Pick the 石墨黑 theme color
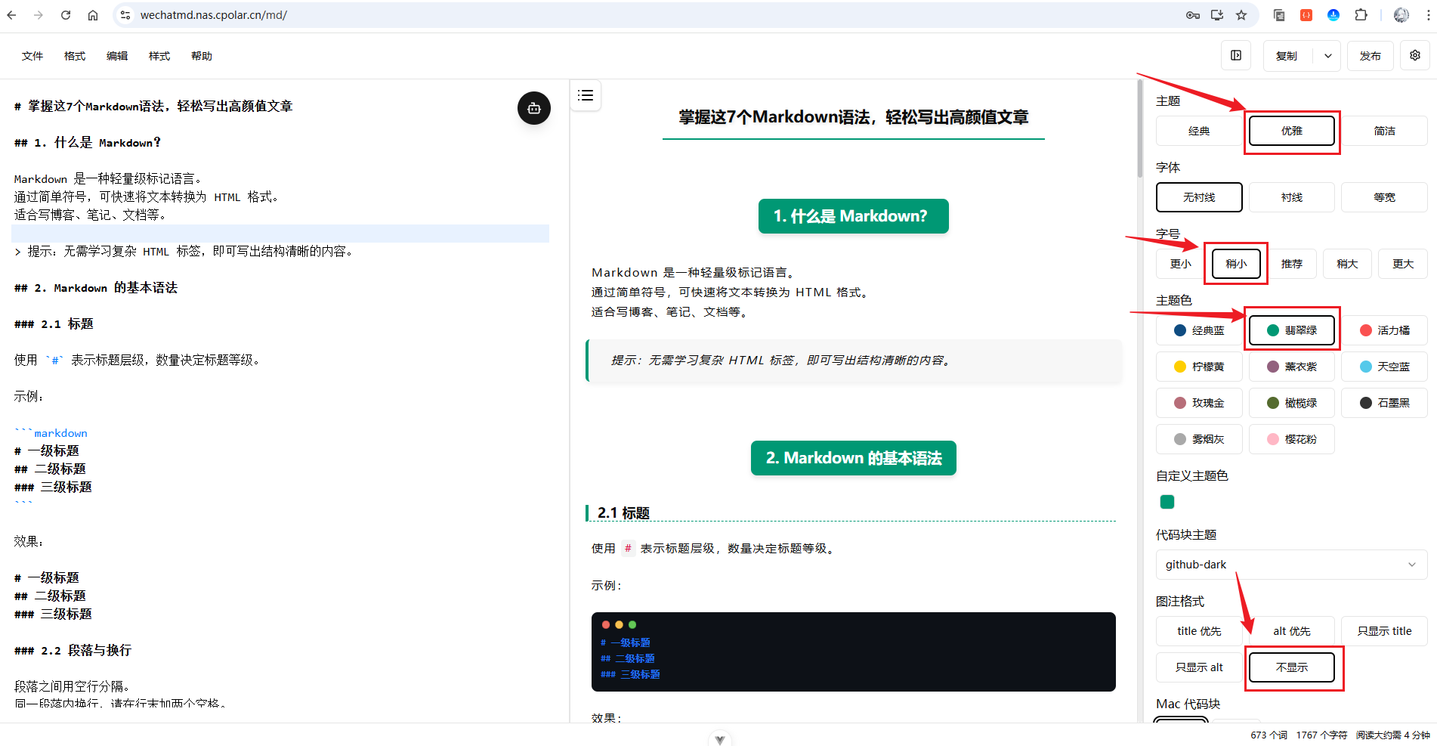This screenshot has height=746, width=1437. click(1385, 403)
